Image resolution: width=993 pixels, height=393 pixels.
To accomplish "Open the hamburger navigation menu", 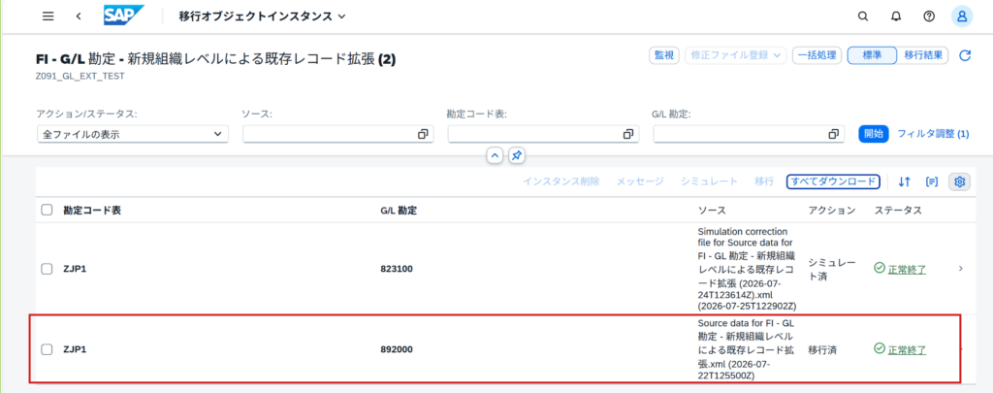I will point(48,16).
